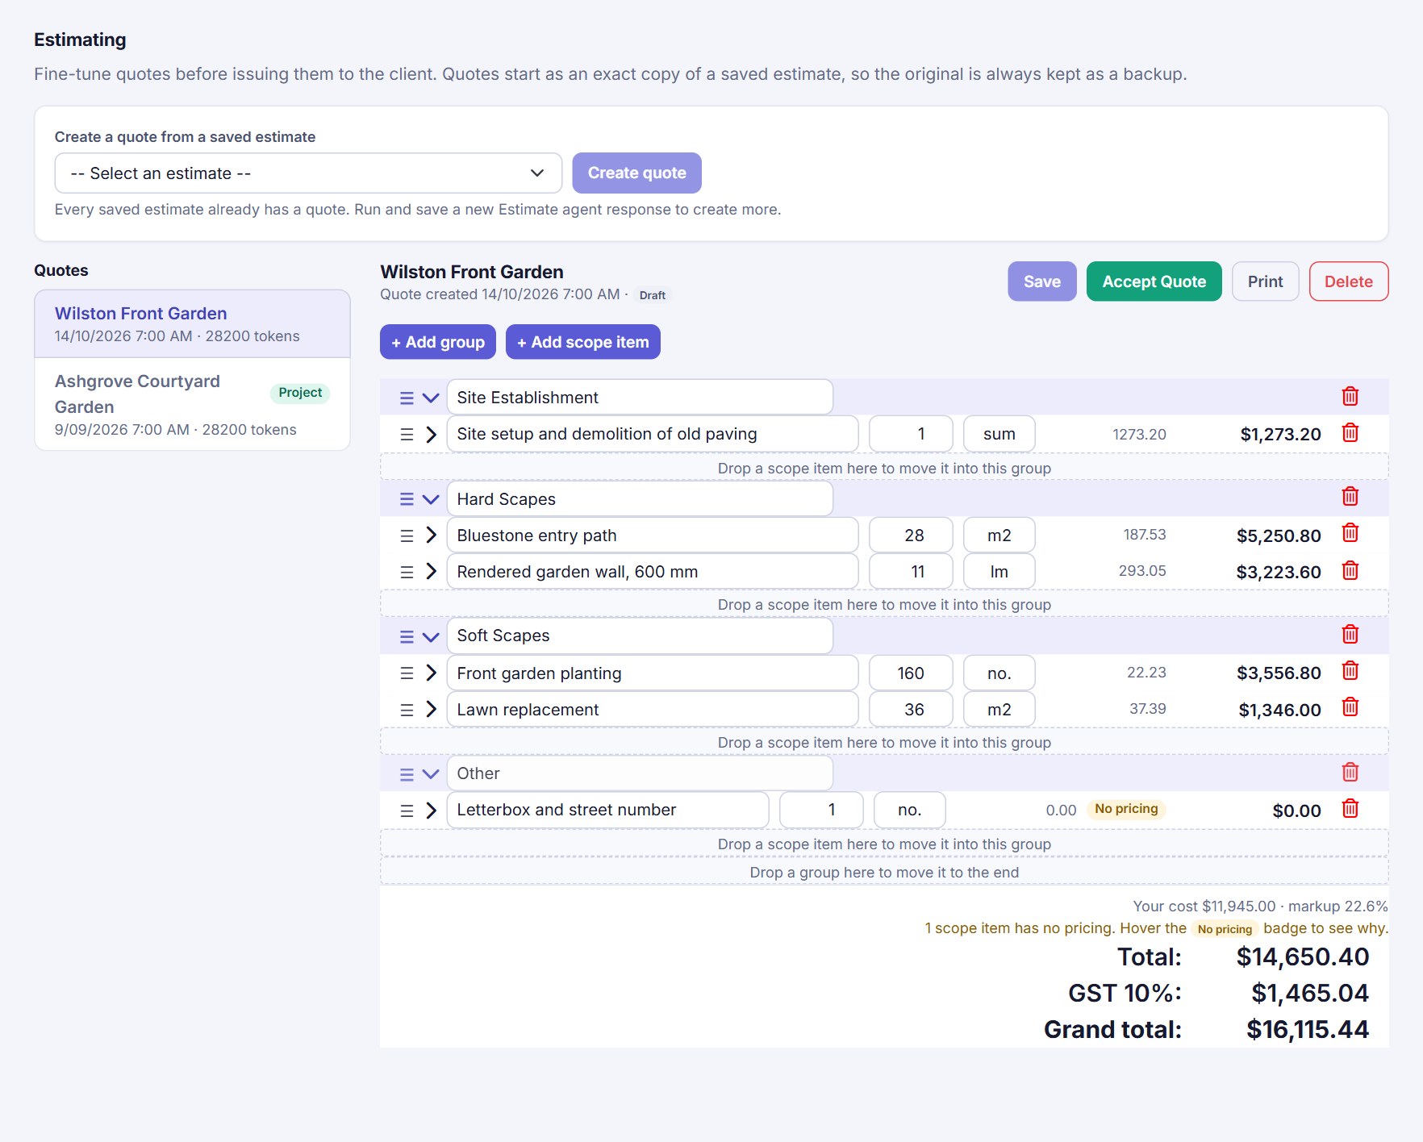This screenshot has width=1423, height=1142.
Task: Edit the unit field for Front garden planting
Action: click(999, 673)
